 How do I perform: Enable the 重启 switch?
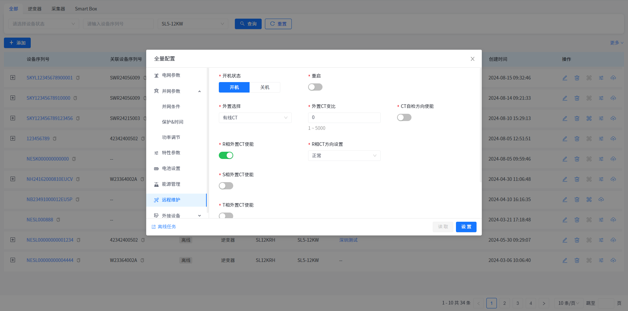click(x=315, y=87)
